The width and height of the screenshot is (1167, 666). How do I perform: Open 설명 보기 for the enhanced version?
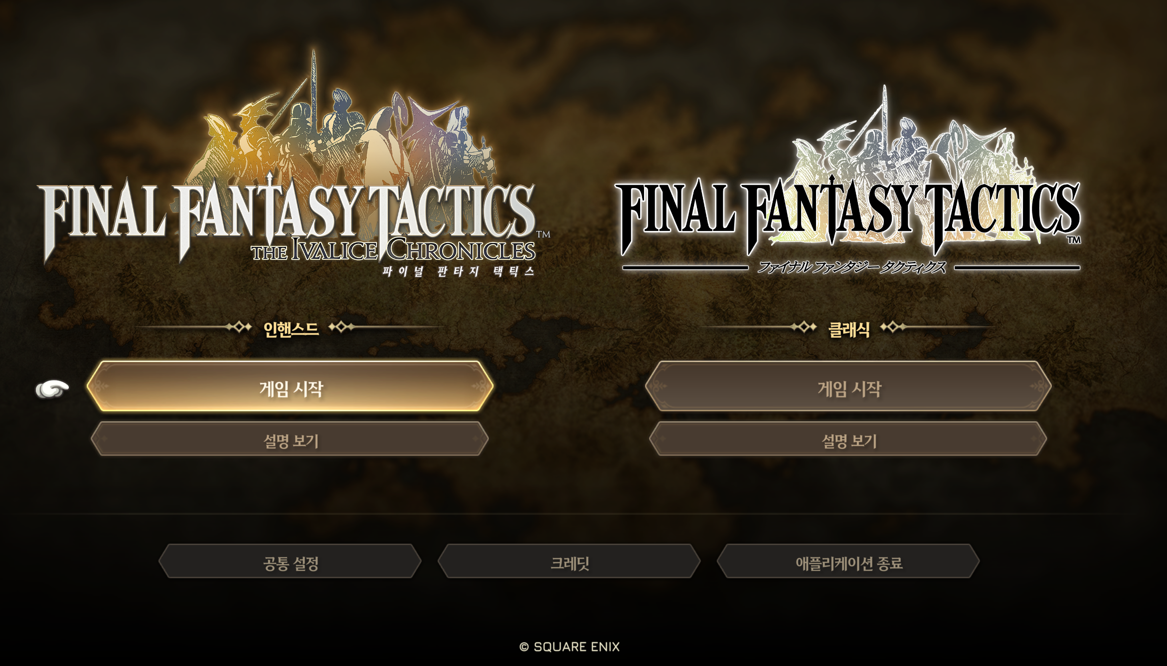click(290, 439)
